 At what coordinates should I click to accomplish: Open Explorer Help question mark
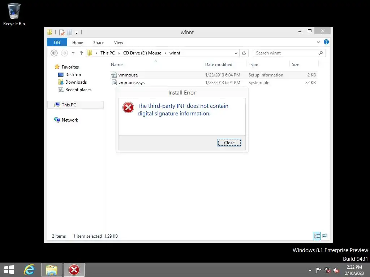[326, 42]
